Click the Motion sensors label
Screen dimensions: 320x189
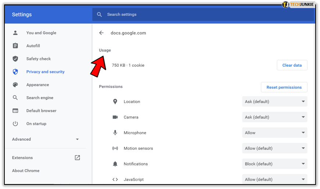(139, 148)
